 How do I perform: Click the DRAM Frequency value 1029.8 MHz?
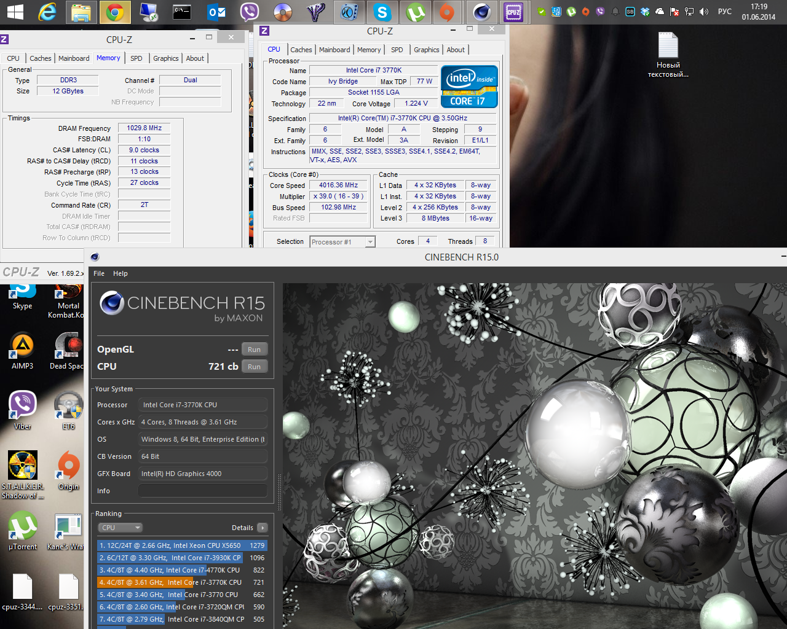click(x=144, y=128)
